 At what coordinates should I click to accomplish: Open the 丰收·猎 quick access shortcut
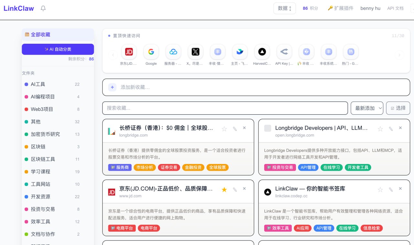(218, 52)
